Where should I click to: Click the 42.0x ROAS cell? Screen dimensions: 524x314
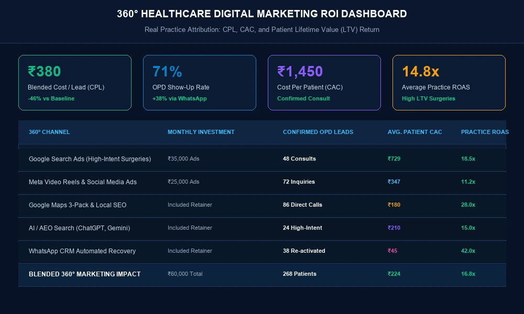pyautogui.click(x=468, y=251)
